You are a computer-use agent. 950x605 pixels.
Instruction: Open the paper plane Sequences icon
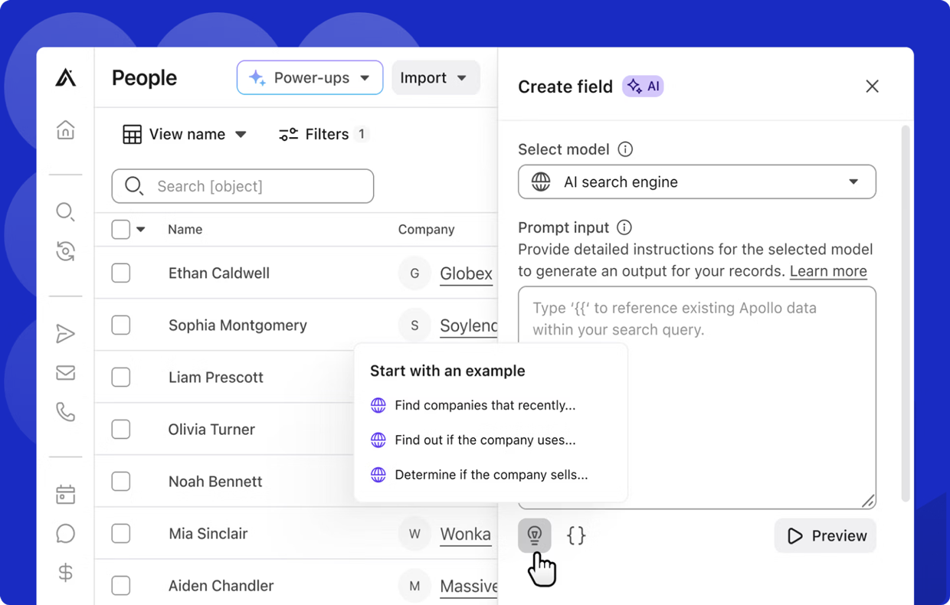[66, 333]
